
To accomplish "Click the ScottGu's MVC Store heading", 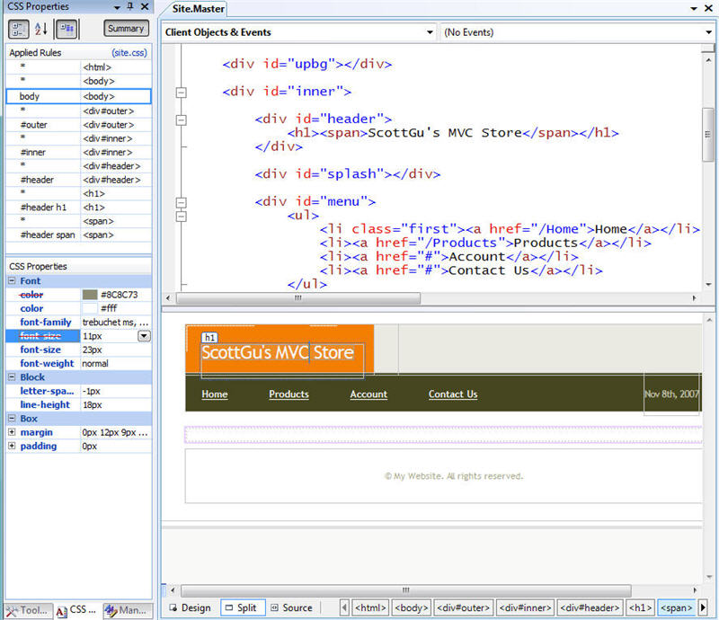I will tap(278, 352).
